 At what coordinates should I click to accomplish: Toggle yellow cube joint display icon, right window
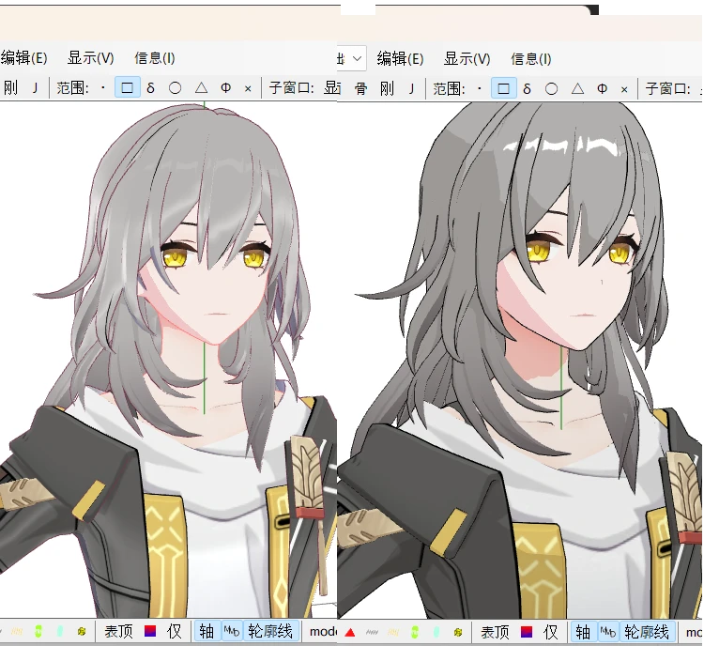click(x=457, y=633)
